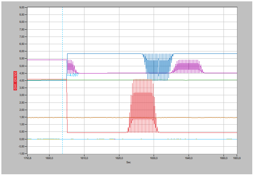254x176 pixels.
Task: Click the Sec axis unit label
Action: point(128,162)
